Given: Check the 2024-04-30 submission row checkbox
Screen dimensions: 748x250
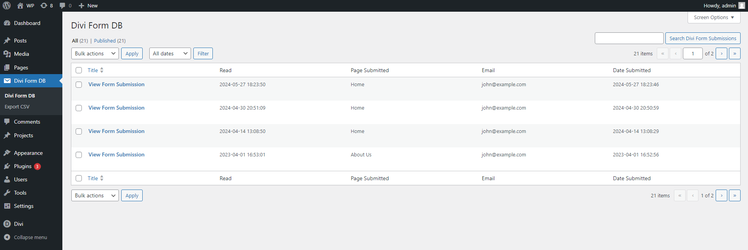Looking at the screenshot, I should (79, 108).
